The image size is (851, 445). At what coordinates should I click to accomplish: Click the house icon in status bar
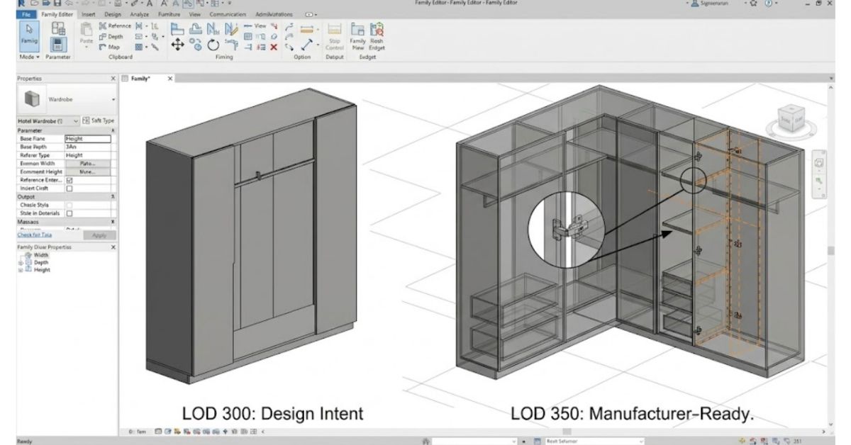click(426, 441)
